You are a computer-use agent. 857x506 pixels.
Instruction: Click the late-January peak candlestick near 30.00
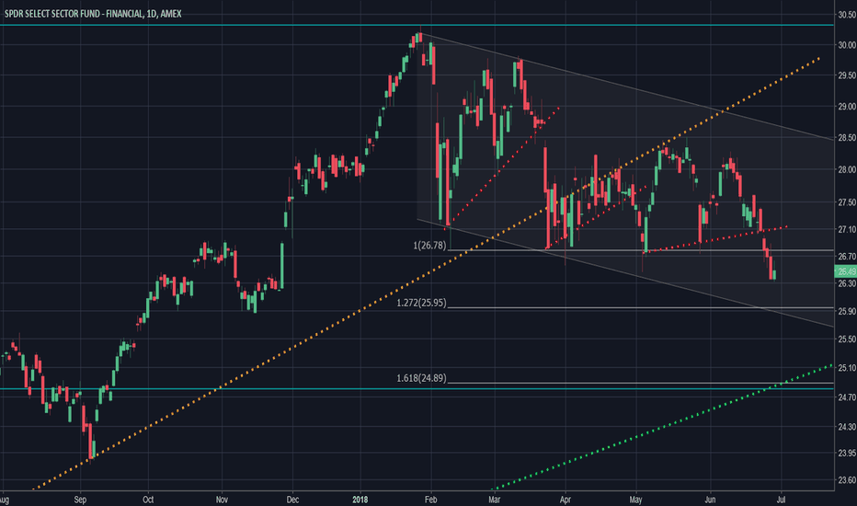[x=419, y=38]
